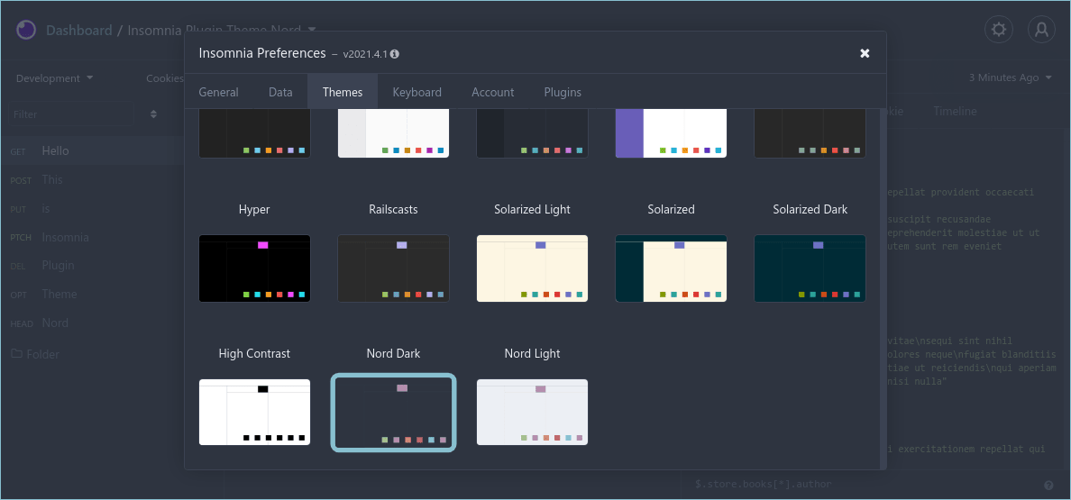
Task: Select the PTCH Insomnia request
Action: [92, 237]
